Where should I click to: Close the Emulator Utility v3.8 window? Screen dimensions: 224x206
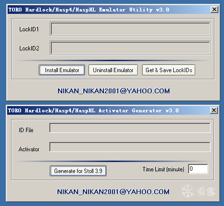pos(214,10)
